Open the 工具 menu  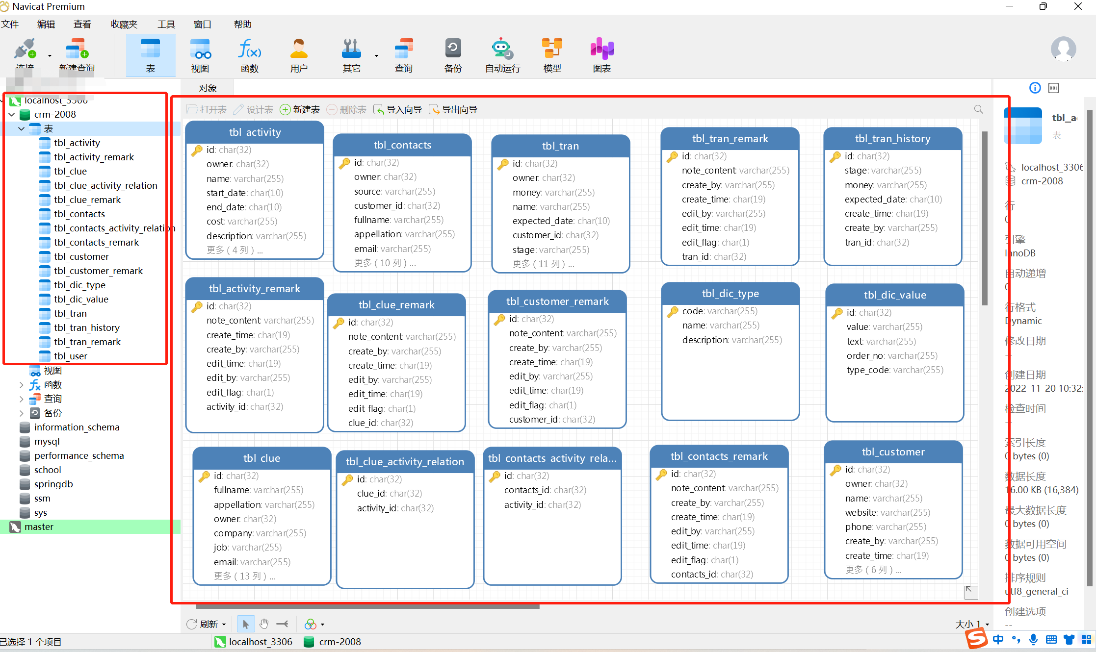166,24
